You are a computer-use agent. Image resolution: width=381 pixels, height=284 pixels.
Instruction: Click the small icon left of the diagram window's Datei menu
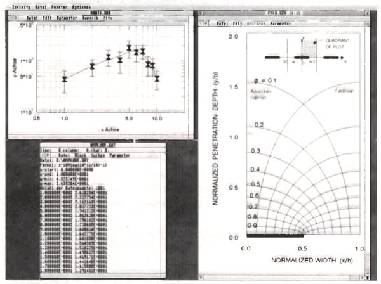207,23
